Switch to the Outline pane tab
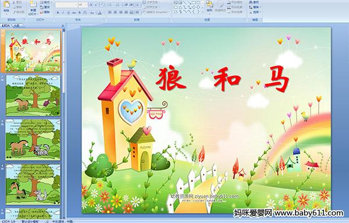 (x=16, y=25)
